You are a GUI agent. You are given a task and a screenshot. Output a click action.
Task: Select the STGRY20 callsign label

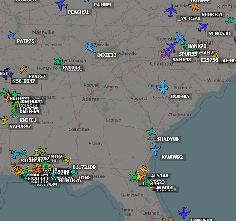coord(31,161)
